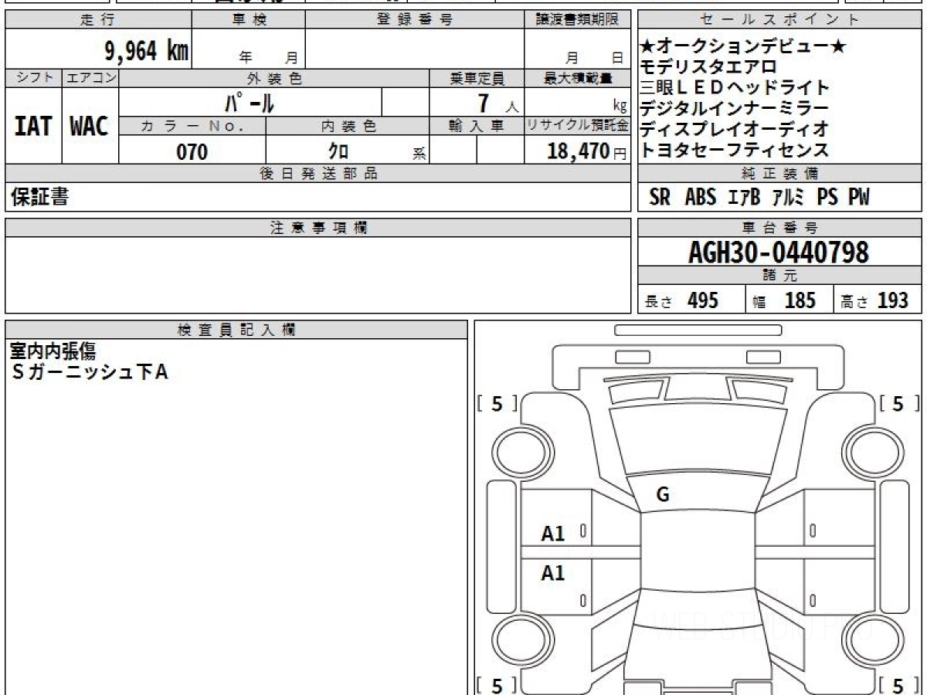Click the 内装色 header
The height and width of the screenshot is (695, 927).
coord(348,126)
